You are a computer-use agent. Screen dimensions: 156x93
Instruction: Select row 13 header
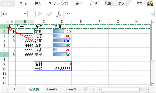pyautogui.click(x=4, y=83)
